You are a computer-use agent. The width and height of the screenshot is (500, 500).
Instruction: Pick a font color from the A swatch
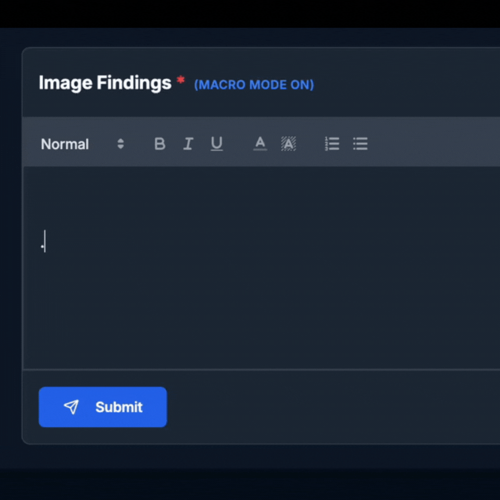pyautogui.click(x=260, y=144)
